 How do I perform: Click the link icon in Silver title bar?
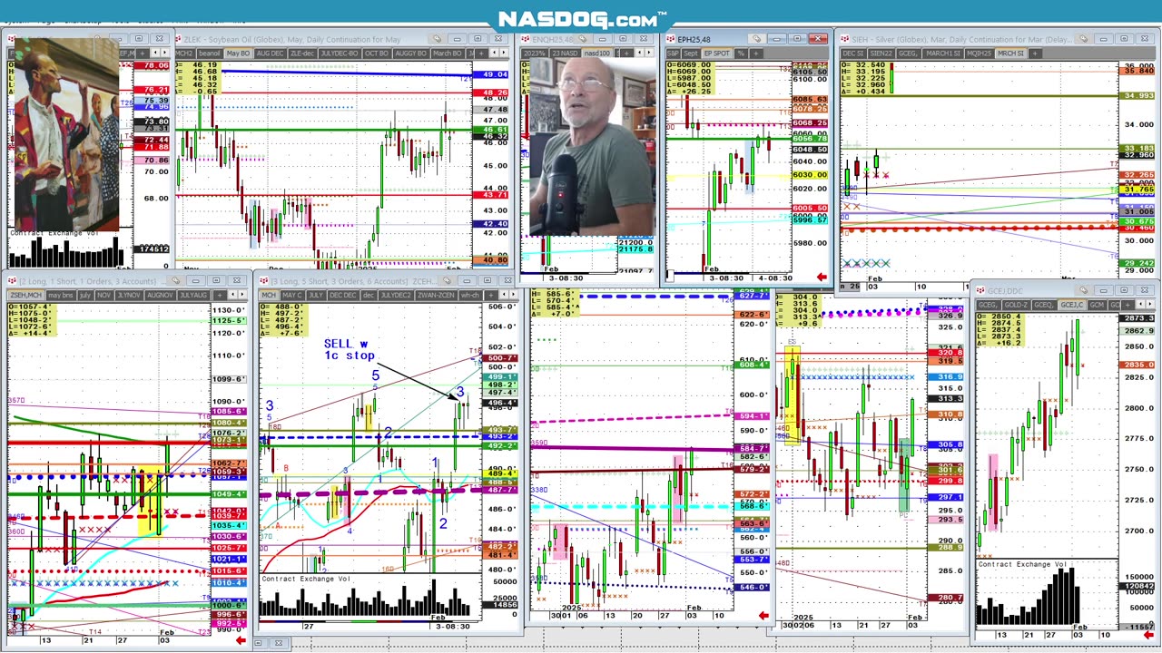pyautogui.click(x=1083, y=39)
